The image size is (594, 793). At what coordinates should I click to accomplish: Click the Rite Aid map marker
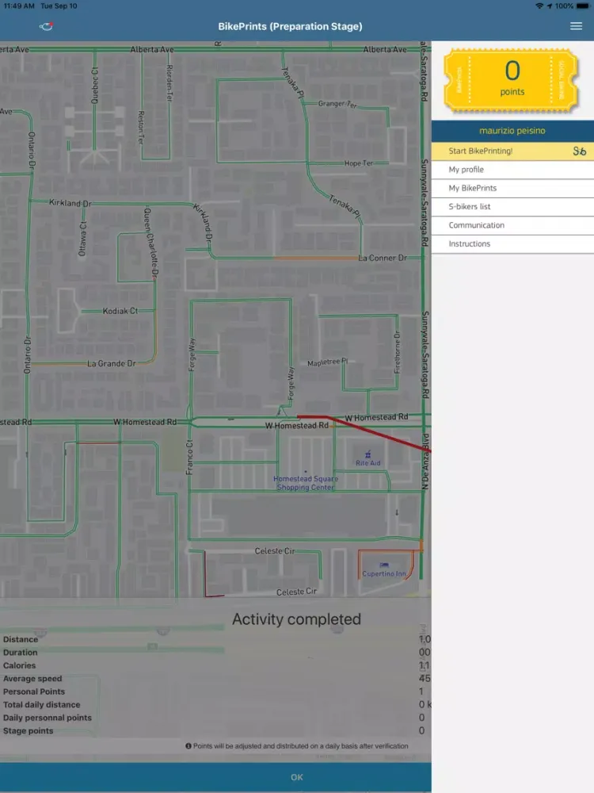367,458
